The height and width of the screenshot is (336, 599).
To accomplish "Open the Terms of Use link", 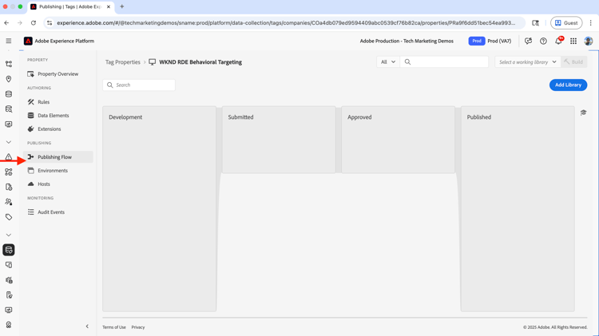I will (x=114, y=327).
